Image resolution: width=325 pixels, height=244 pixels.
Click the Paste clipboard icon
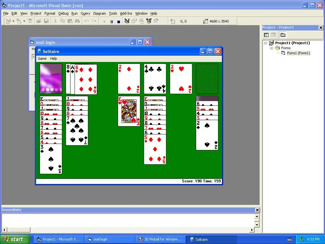(70, 21)
